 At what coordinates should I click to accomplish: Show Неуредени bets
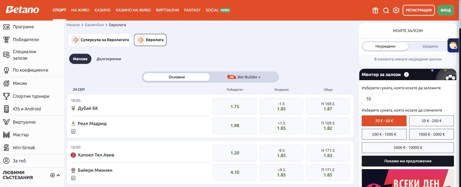coord(385,46)
